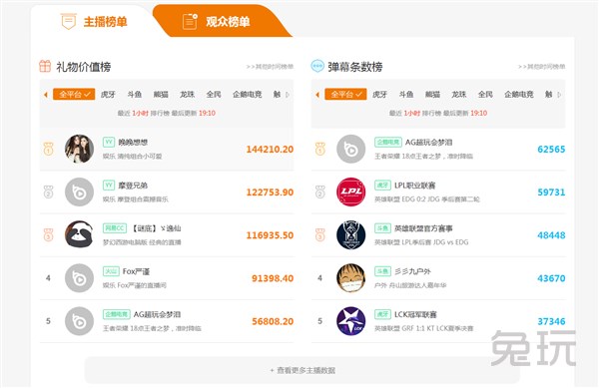Select 全民 platform in 弹幕条数榜
The height and width of the screenshot is (388, 599).
[485, 94]
